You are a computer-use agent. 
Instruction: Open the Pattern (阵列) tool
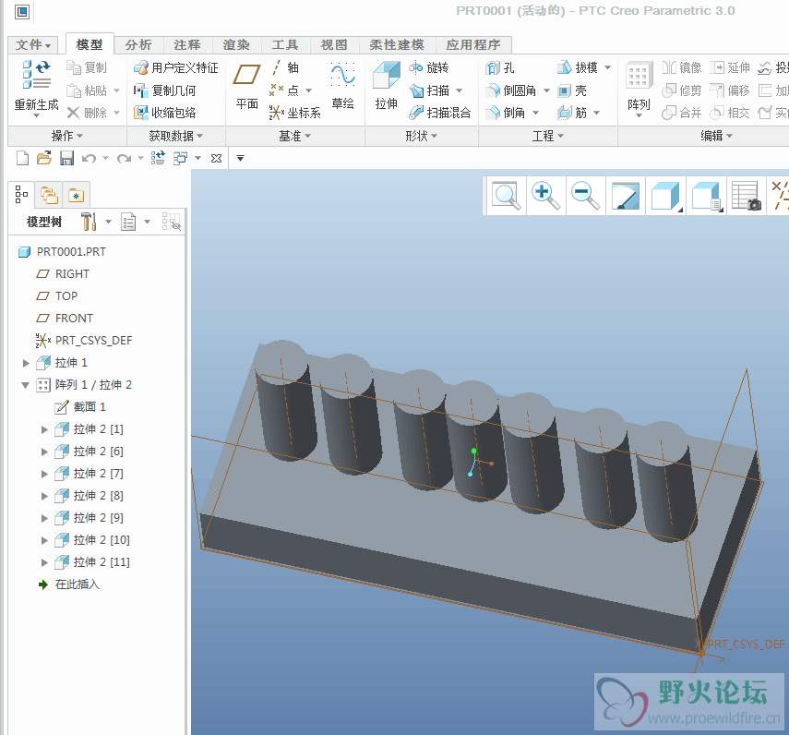[x=640, y=86]
